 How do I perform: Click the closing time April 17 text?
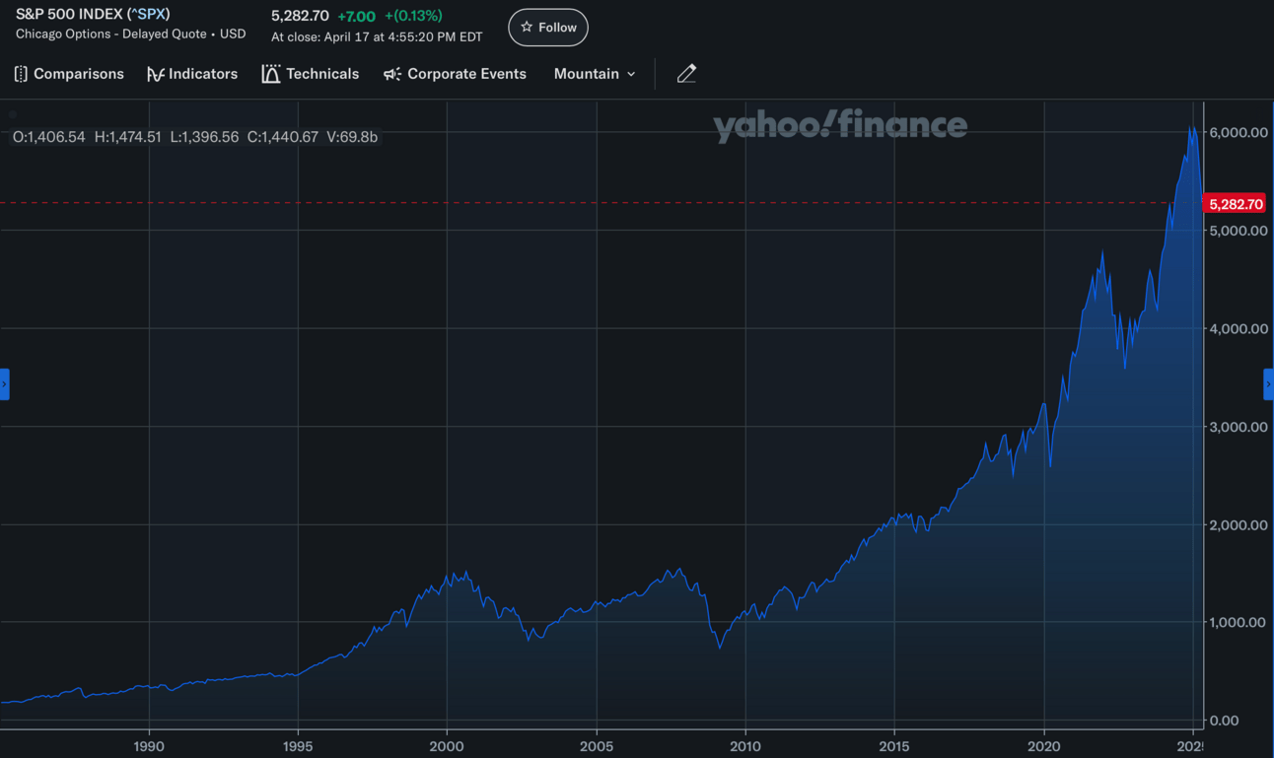point(377,37)
